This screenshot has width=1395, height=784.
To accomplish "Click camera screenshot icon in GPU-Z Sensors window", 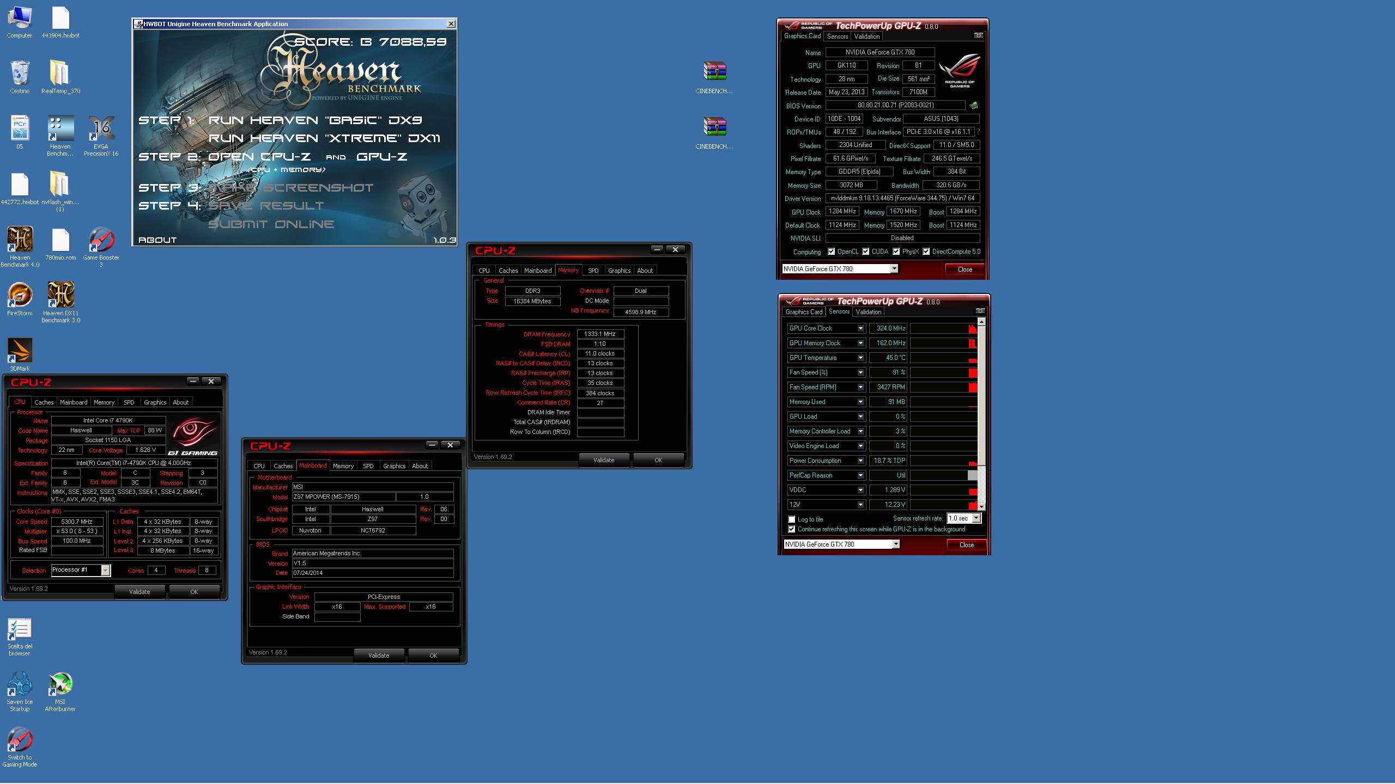I will [x=980, y=311].
